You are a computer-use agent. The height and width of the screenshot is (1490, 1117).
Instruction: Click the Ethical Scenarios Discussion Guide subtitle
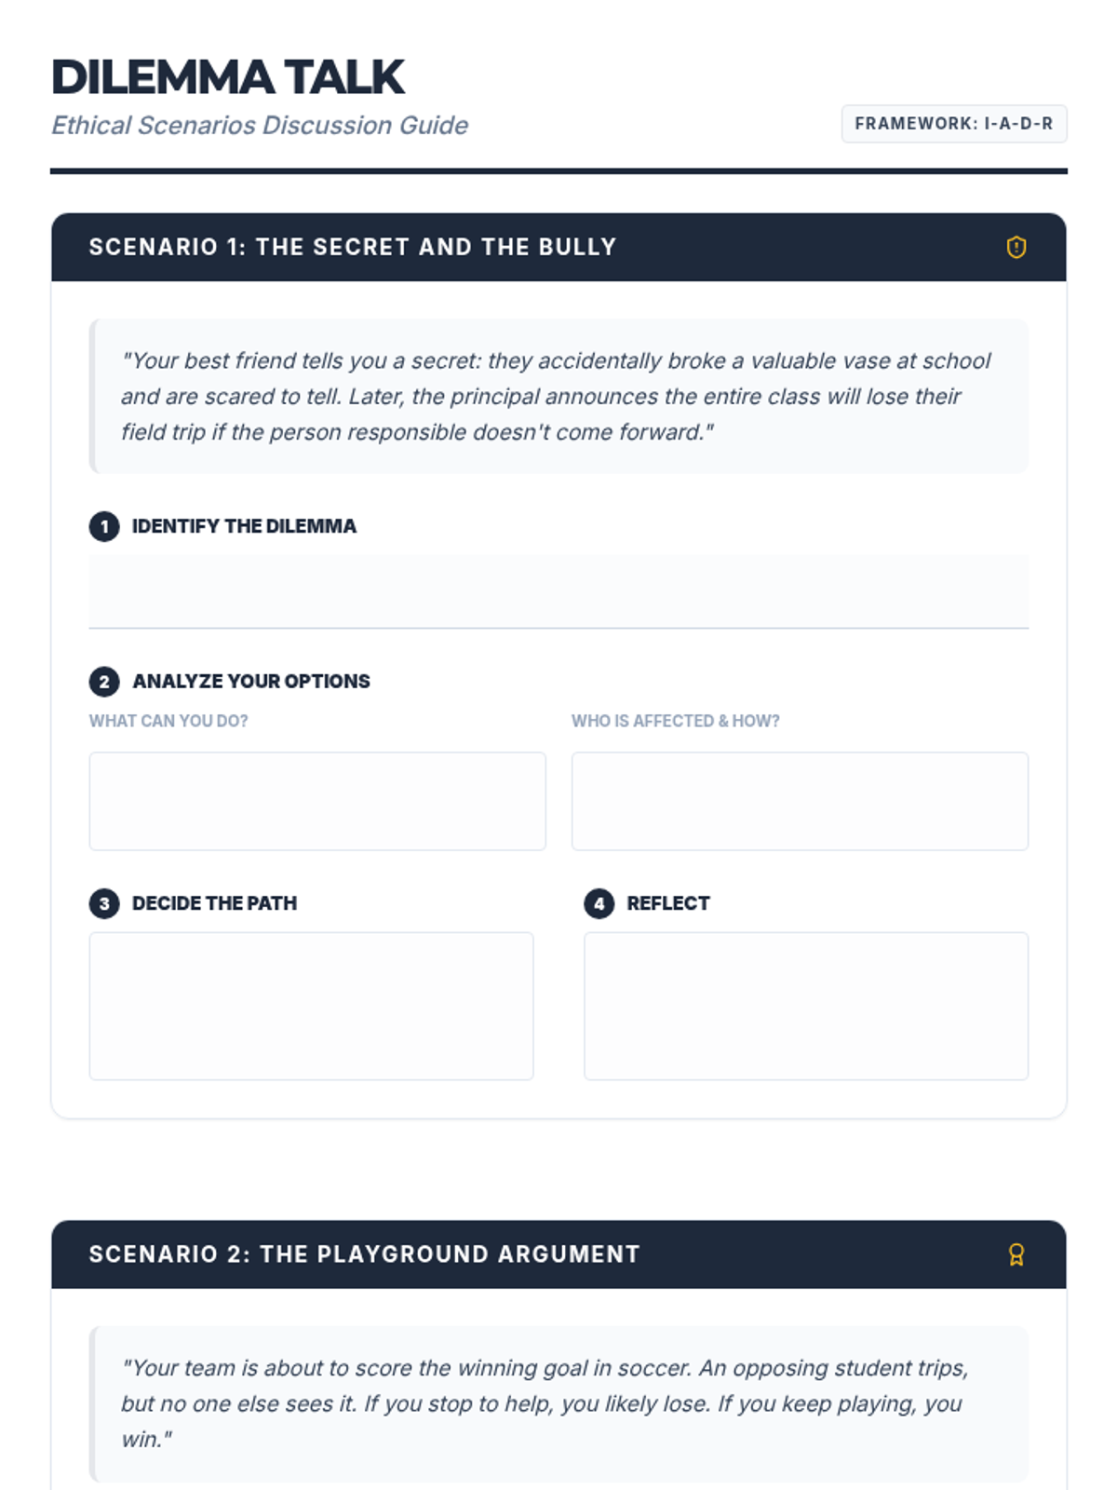pyautogui.click(x=260, y=125)
